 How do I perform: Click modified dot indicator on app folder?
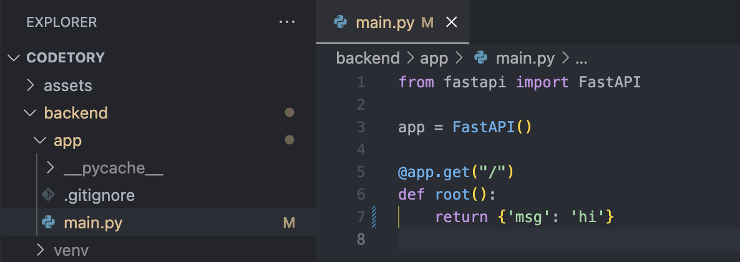(290, 140)
